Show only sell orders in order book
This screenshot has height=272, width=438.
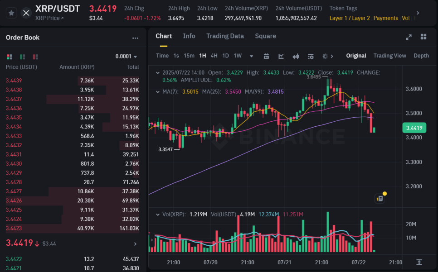point(35,57)
